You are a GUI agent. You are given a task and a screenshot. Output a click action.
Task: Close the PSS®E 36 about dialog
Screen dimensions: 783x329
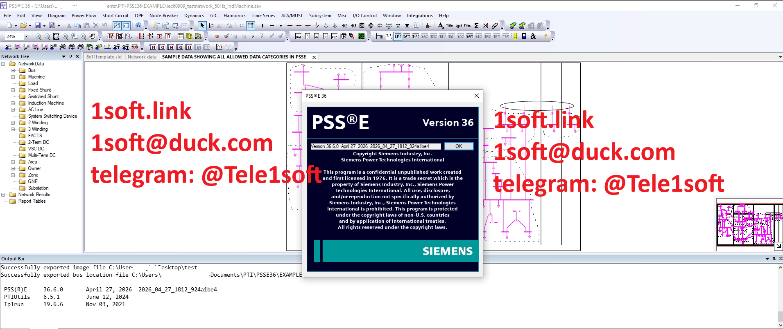[x=476, y=96]
